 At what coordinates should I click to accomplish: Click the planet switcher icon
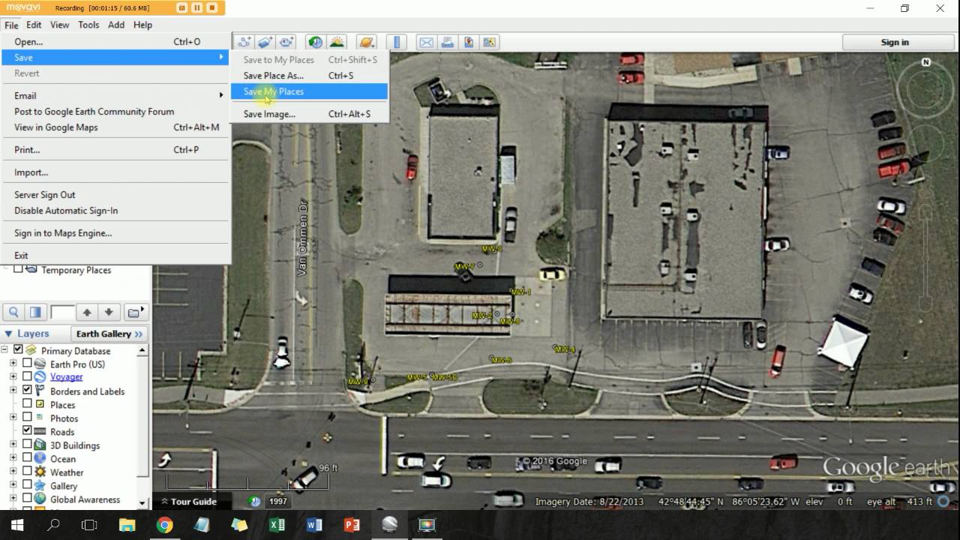(x=366, y=42)
